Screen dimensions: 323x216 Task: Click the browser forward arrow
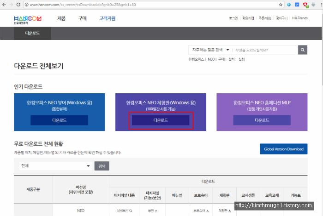[x=11, y=5]
